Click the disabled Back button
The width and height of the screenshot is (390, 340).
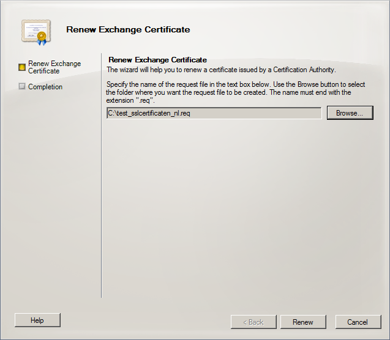pos(253,322)
